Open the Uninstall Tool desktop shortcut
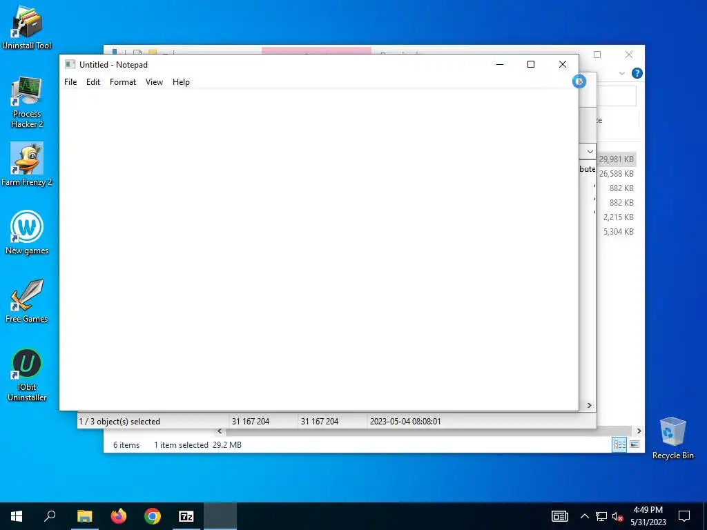 27,27
